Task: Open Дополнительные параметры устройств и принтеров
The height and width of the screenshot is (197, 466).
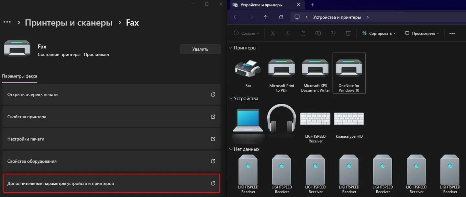Action: pyautogui.click(x=111, y=183)
